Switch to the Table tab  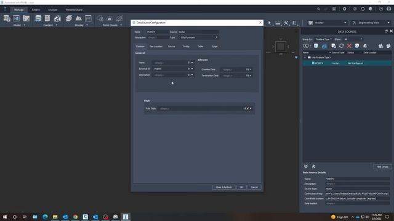tap(200, 47)
